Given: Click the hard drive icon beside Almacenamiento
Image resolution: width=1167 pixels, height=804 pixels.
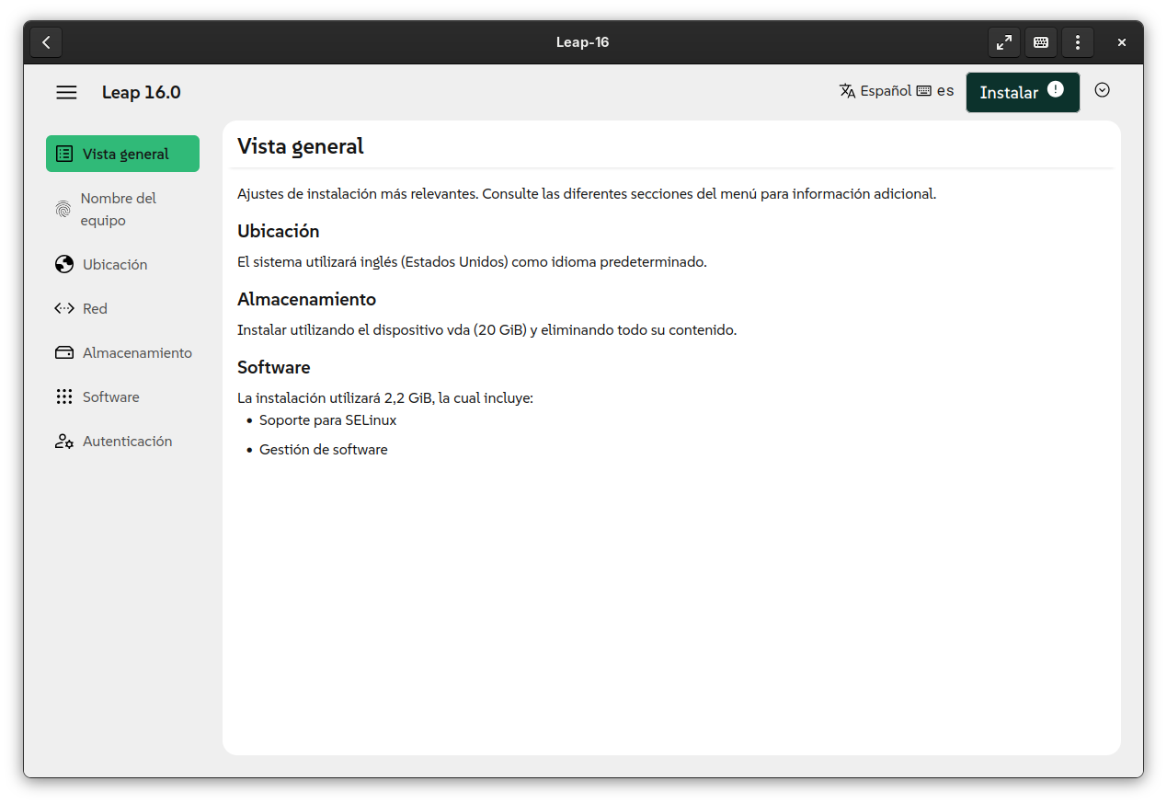Looking at the screenshot, I should tap(63, 352).
